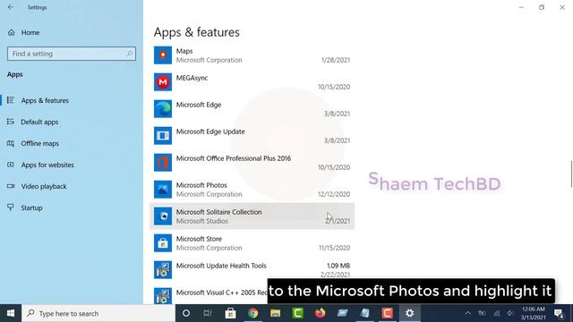The height and width of the screenshot is (322, 573).
Task: Click the search magnifier in Find a setting
Action: coord(129,54)
